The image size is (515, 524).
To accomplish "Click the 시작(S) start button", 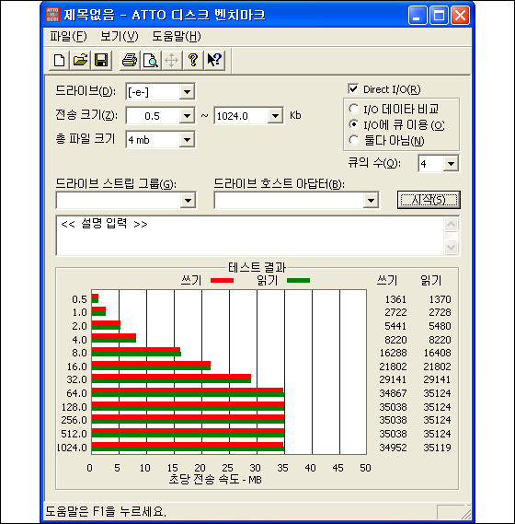I will (x=429, y=200).
